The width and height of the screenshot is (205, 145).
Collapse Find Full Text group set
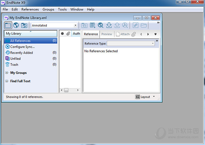(7, 81)
